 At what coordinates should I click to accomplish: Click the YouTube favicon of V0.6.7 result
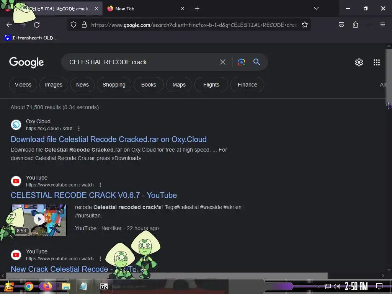(x=16, y=181)
